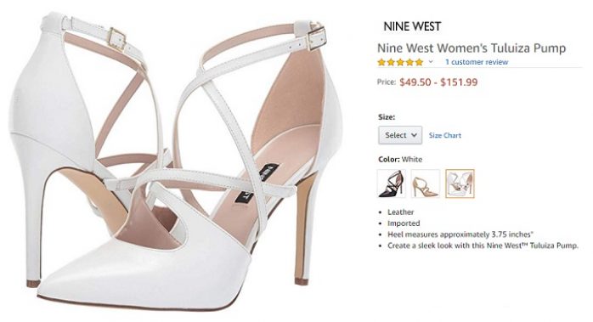Screen dimensions: 593x322
Task: Choose the tan pump color swatch
Action: [x=426, y=184]
